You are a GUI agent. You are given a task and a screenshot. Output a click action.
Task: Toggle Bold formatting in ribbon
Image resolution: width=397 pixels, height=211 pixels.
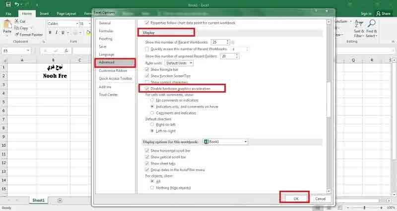click(50, 33)
